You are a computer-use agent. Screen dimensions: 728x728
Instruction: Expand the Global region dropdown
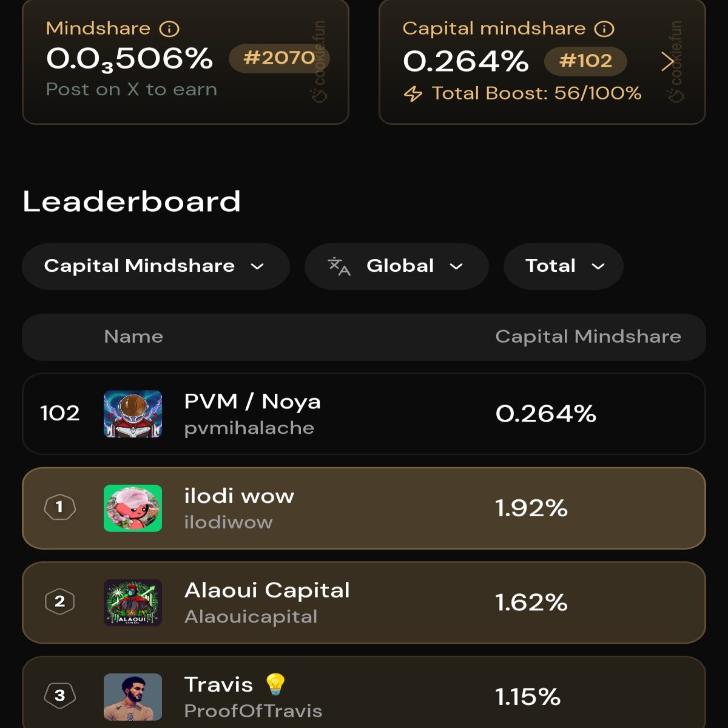click(397, 266)
